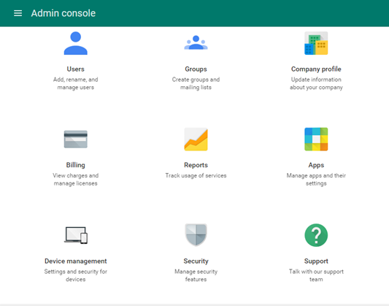Click the Support question mark icon
The height and width of the screenshot is (306, 389).
pyautogui.click(x=316, y=235)
